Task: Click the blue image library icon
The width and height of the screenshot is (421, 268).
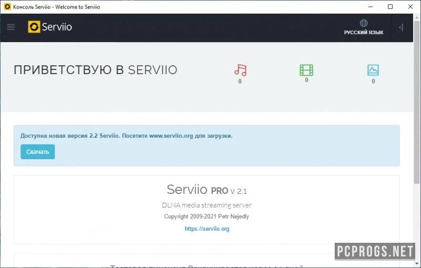Action: (373, 70)
